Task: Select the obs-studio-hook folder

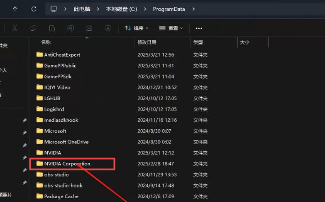Action: (63, 185)
